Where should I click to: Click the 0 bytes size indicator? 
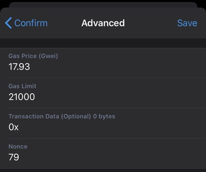tap(104, 116)
